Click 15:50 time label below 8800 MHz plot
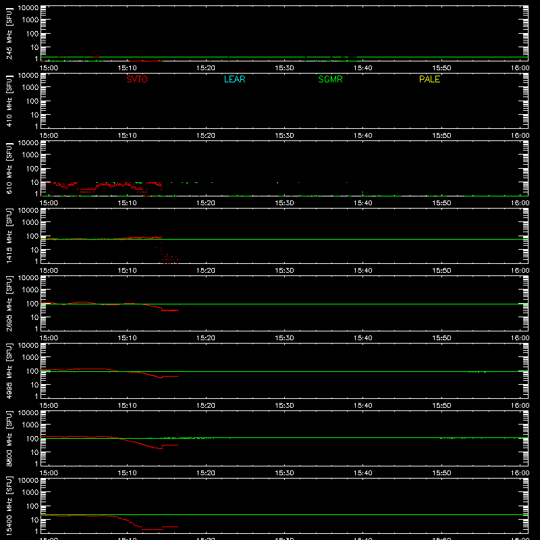 click(441, 473)
